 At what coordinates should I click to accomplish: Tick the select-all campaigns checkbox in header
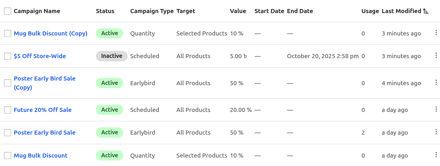[x=8, y=11]
